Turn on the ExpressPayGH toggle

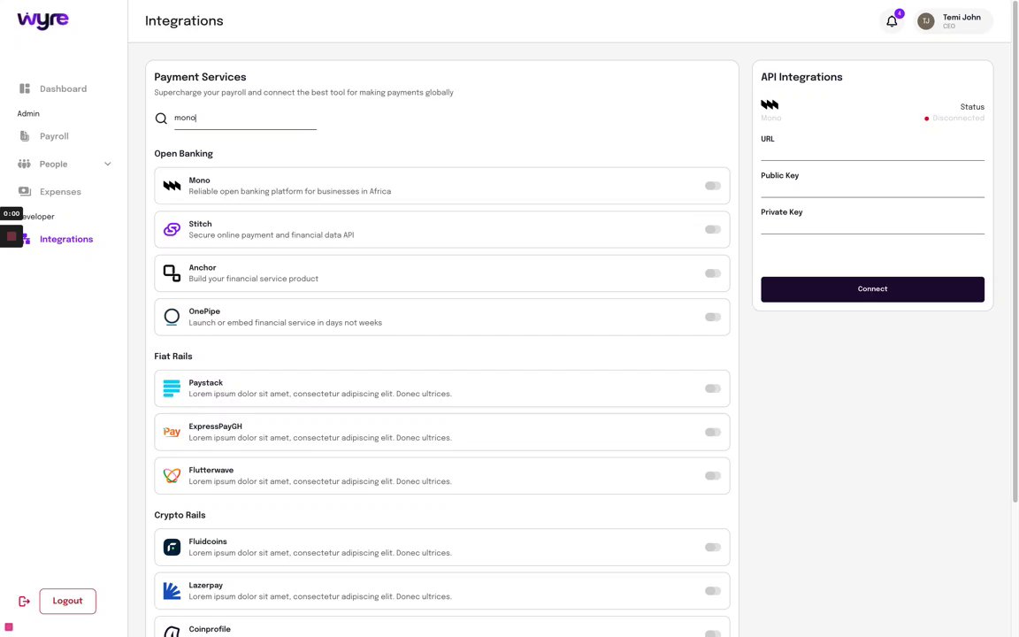pyautogui.click(x=712, y=433)
